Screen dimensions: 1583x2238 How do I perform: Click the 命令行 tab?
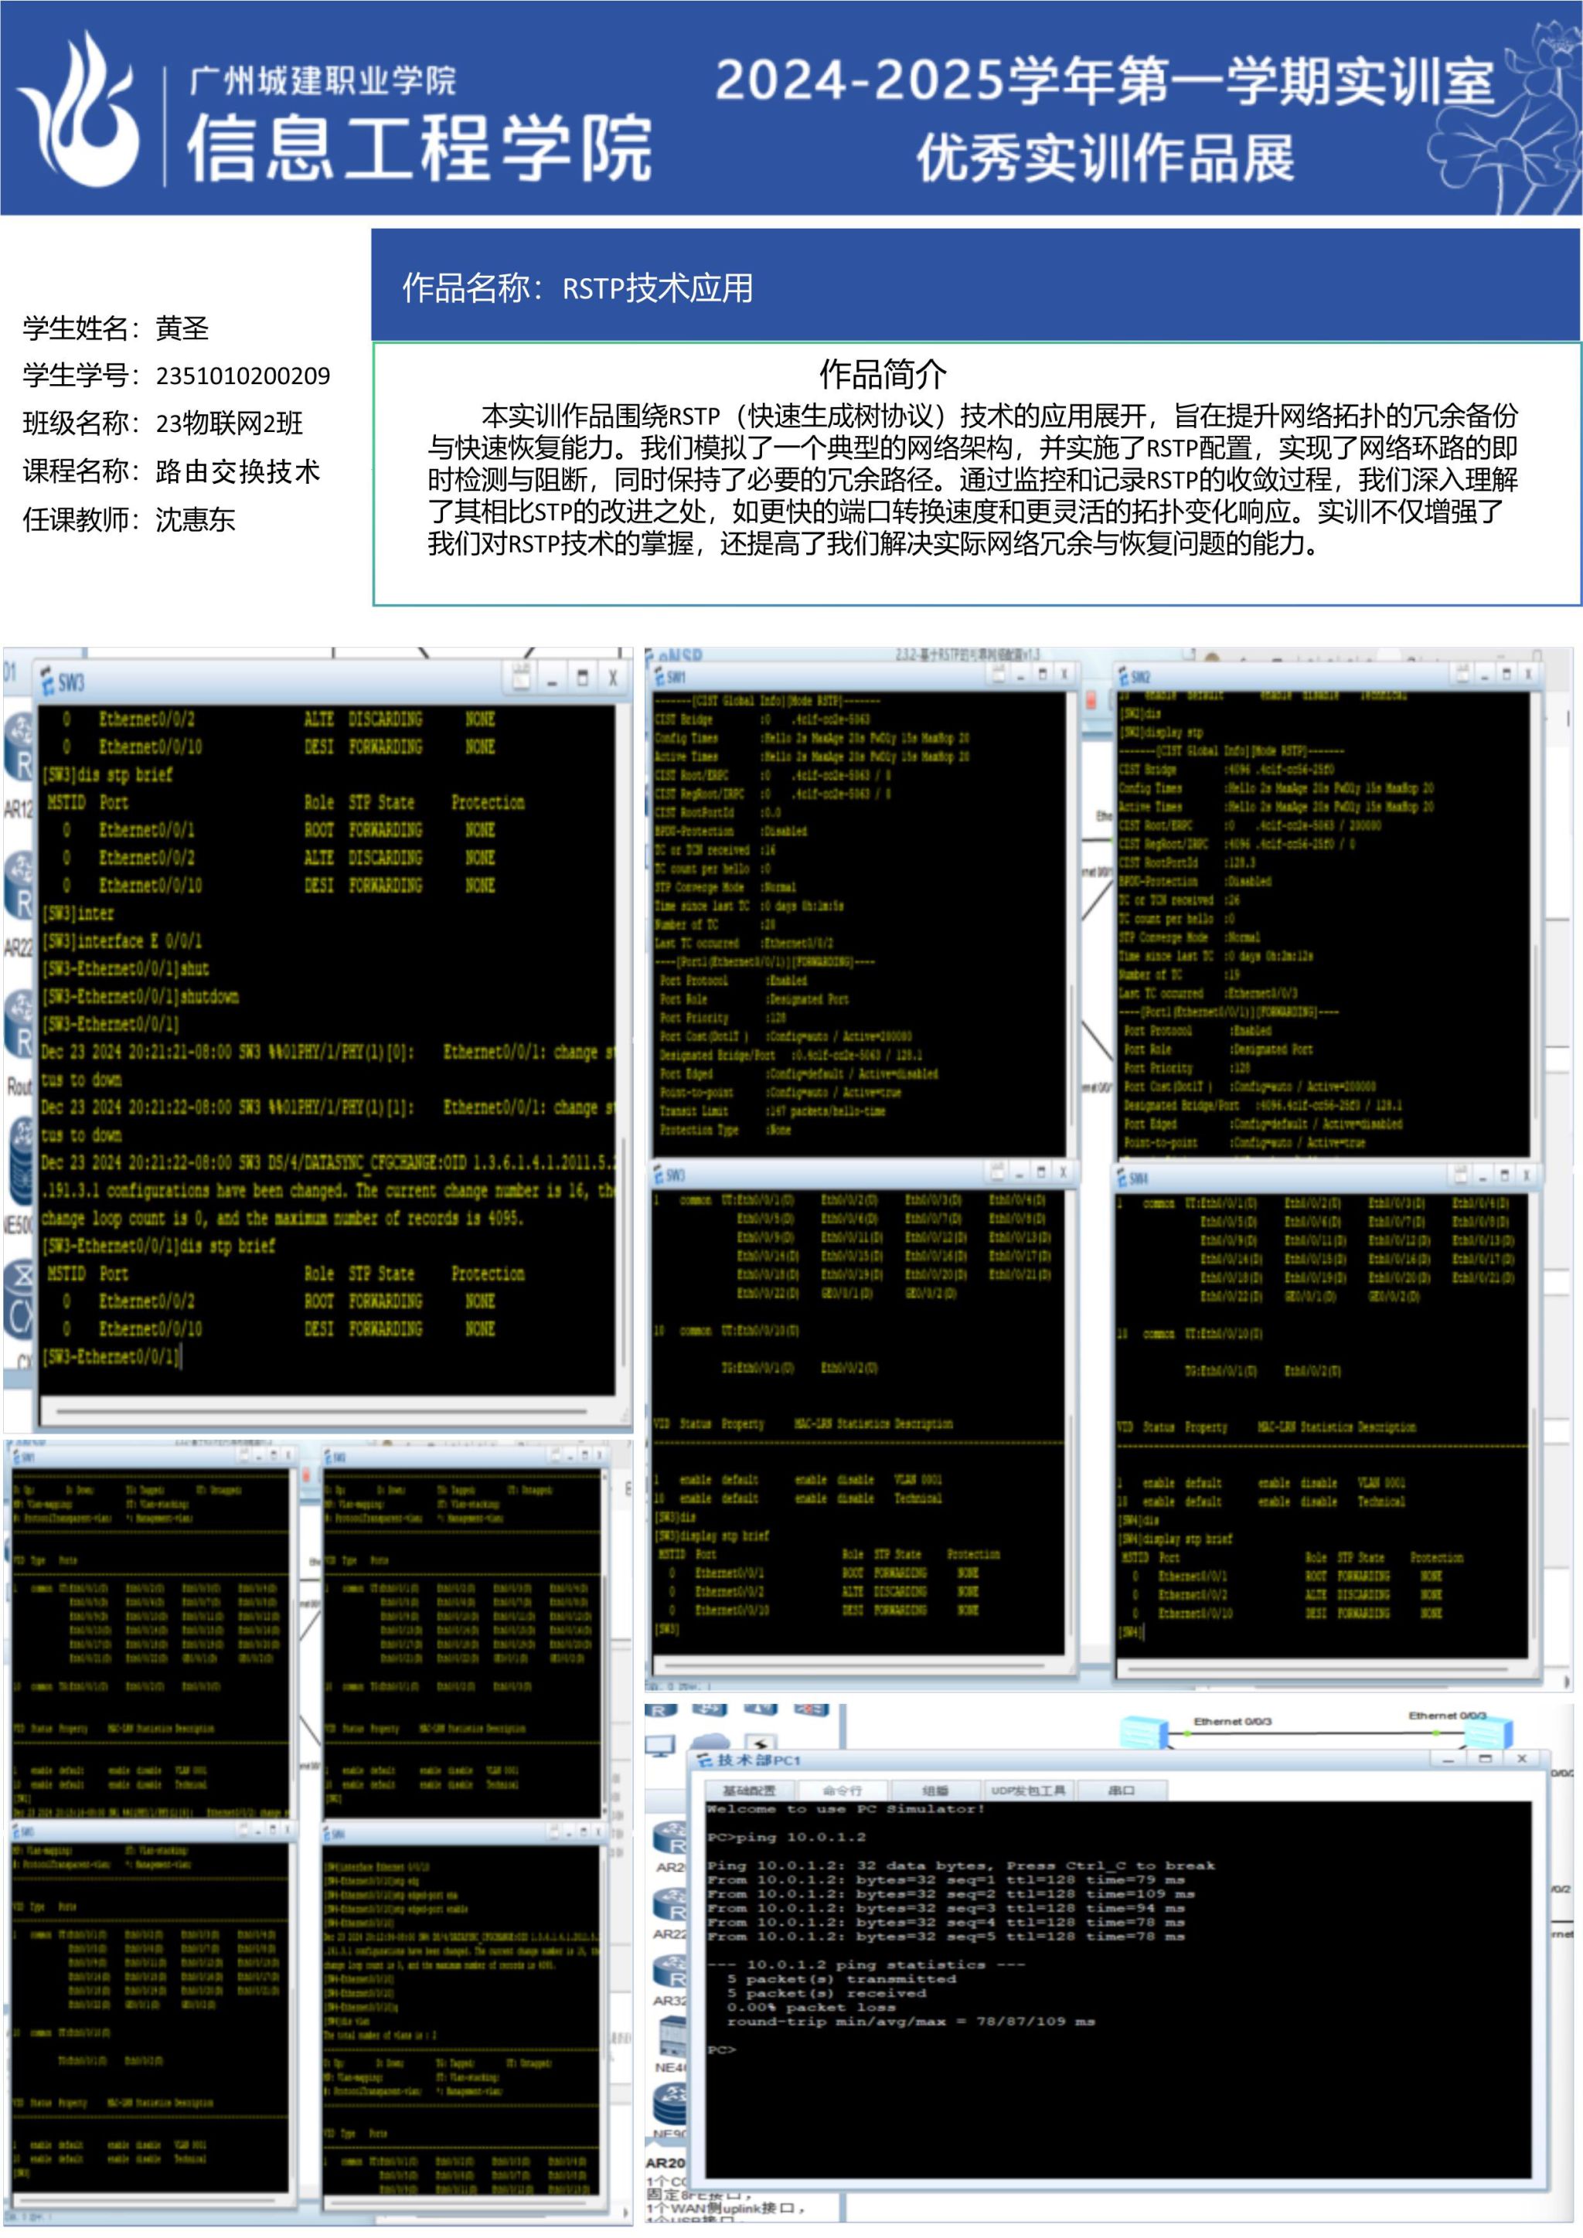(841, 1791)
